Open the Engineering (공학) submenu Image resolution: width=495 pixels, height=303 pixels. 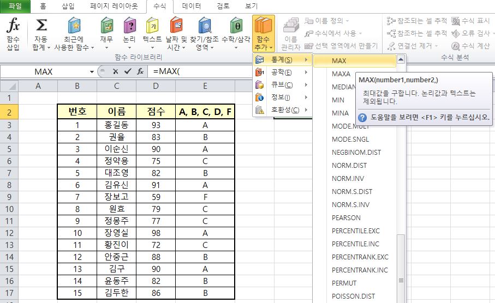point(283,72)
